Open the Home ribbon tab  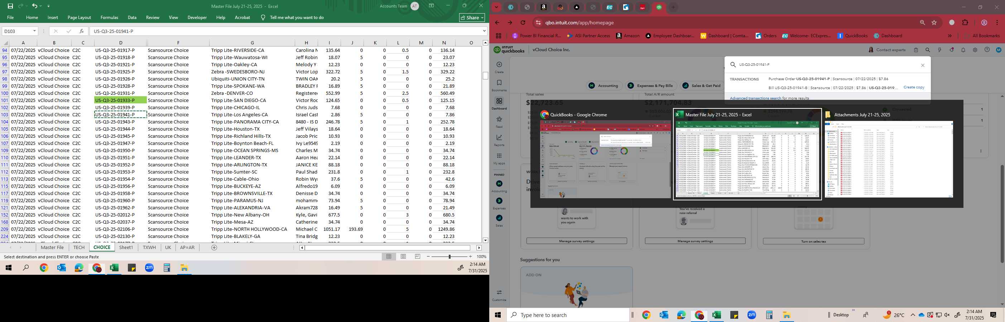pos(32,18)
